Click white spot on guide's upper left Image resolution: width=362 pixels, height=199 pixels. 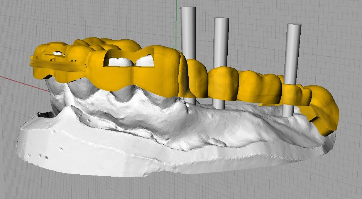click(x=57, y=53)
